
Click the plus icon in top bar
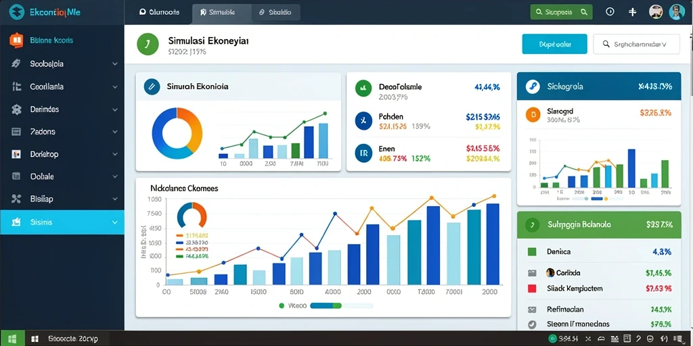point(633,12)
